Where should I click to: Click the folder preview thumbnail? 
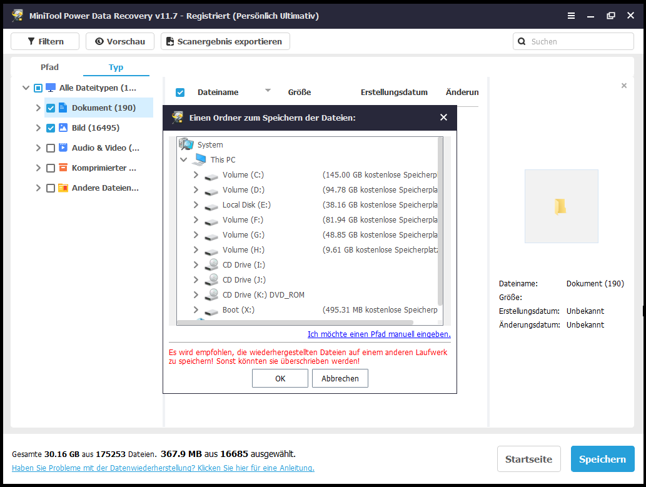click(561, 206)
